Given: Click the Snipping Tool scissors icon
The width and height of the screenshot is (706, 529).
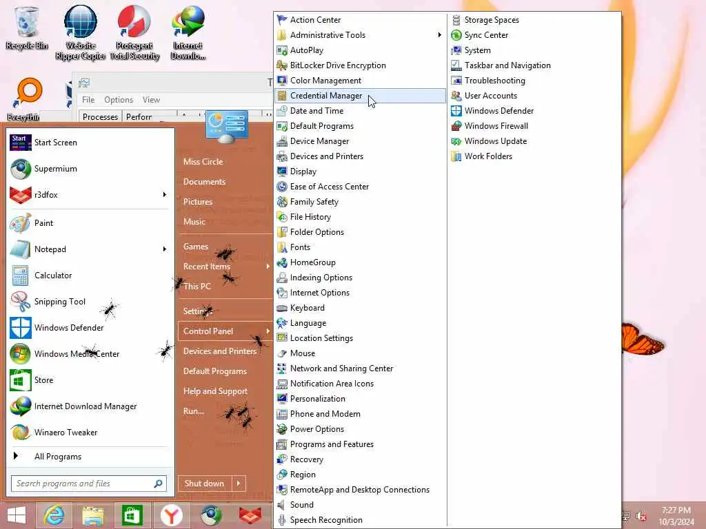Looking at the screenshot, I should [20, 302].
